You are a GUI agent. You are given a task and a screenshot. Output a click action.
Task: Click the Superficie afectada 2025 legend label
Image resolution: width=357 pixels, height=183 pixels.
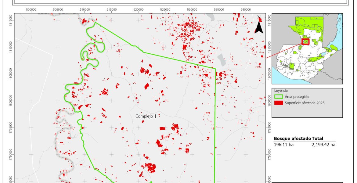pyautogui.click(x=305, y=103)
